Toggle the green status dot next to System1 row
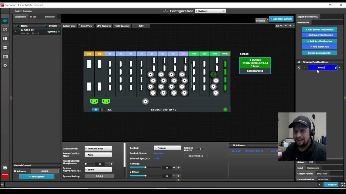Viewport: 346px width, 194px height. [59, 32]
